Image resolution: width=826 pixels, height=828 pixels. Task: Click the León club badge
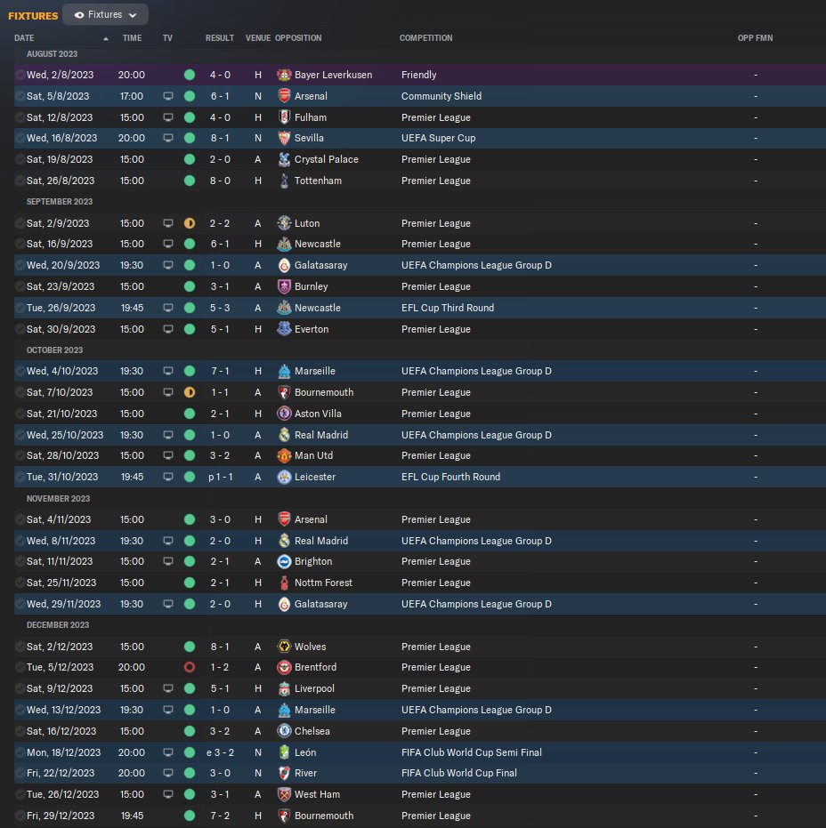(x=284, y=752)
